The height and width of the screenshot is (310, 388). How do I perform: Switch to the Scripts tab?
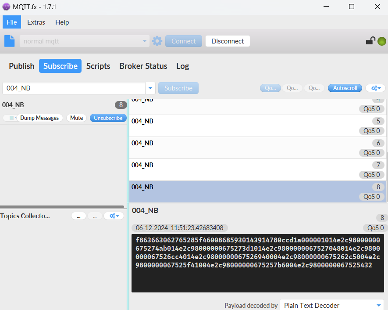pos(98,66)
